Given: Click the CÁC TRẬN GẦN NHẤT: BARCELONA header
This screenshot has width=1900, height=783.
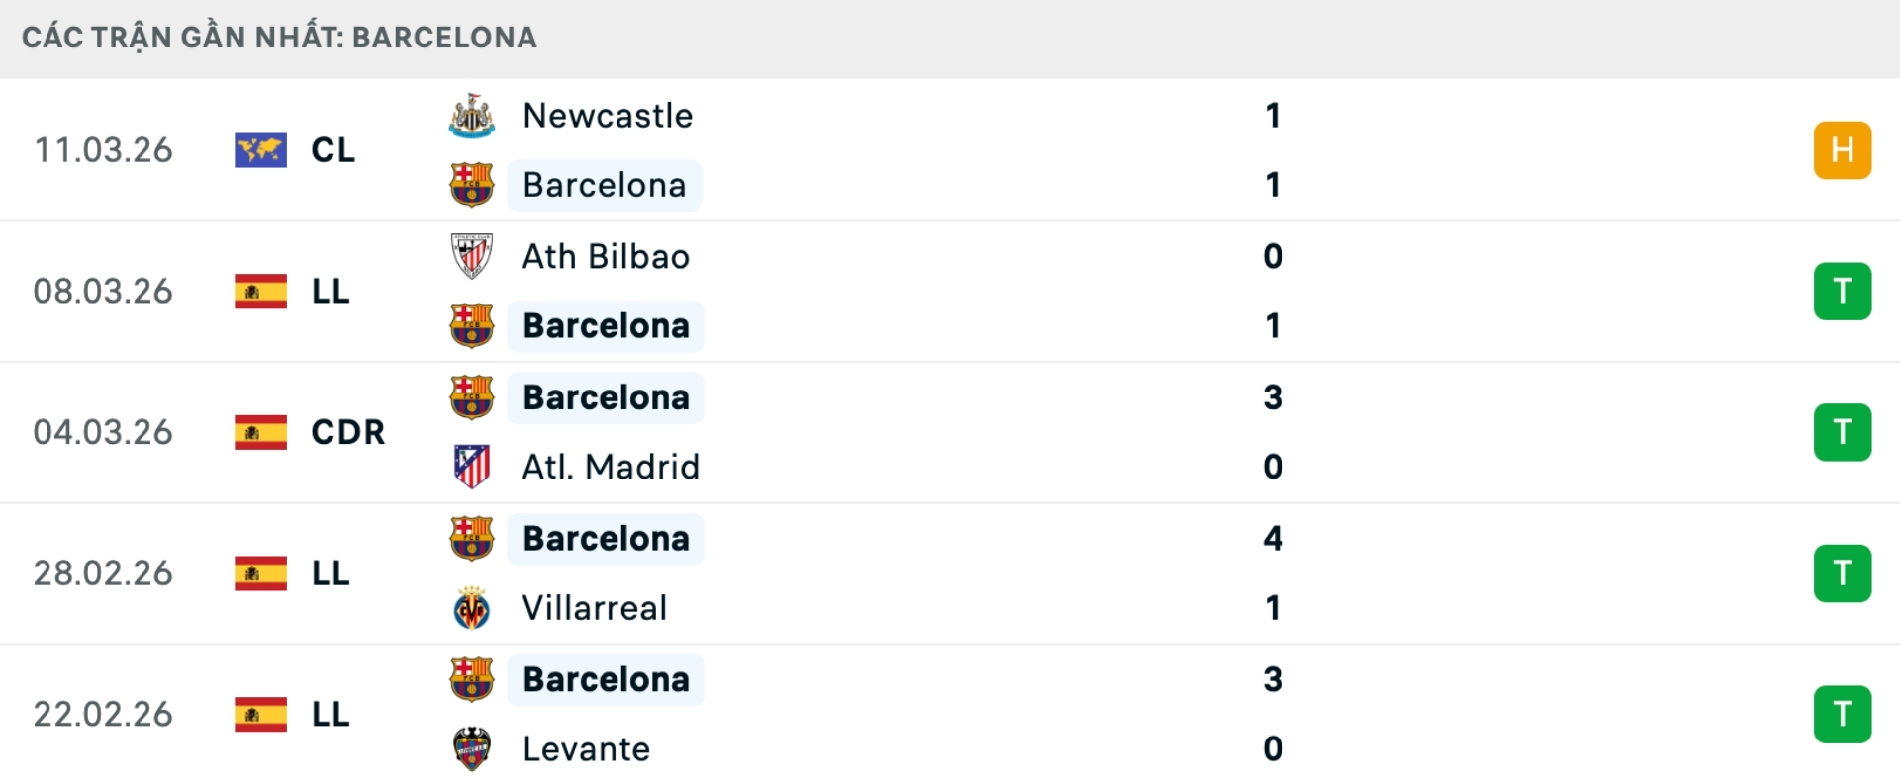Looking at the screenshot, I should click(x=280, y=38).
